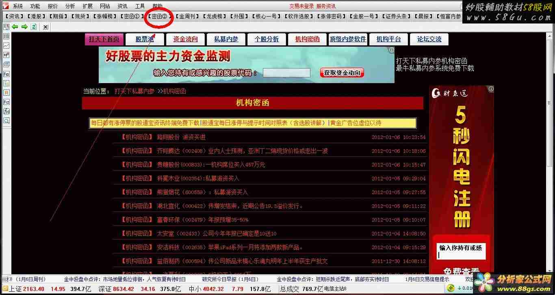555x295 pixels.
Task: Refresh the page with the refresh icon
Action: pyautogui.click(x=34, y=27)
